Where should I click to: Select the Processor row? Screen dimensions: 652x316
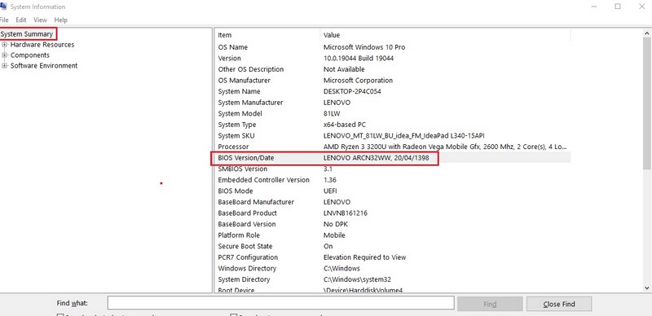(393, 147)
